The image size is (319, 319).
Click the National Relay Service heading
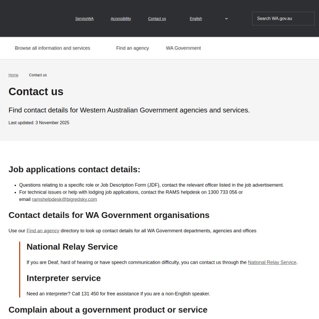(72, 247)
